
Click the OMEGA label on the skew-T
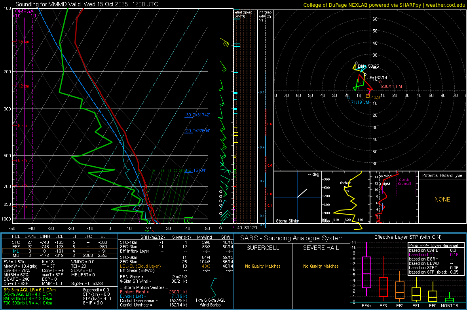[x=24, y=11]
